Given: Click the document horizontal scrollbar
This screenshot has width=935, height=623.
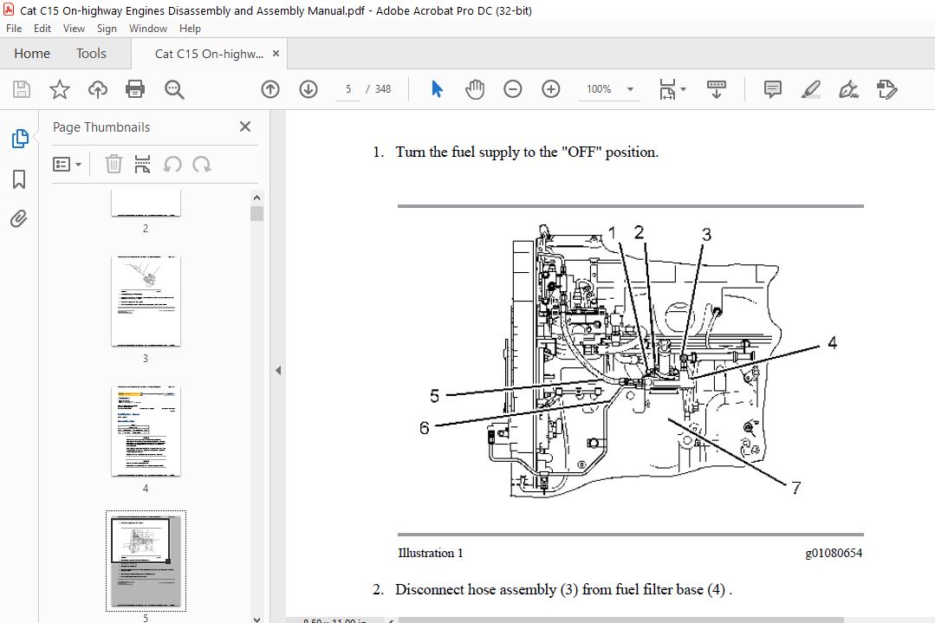Looking at the screenshot, I should 620,620.
